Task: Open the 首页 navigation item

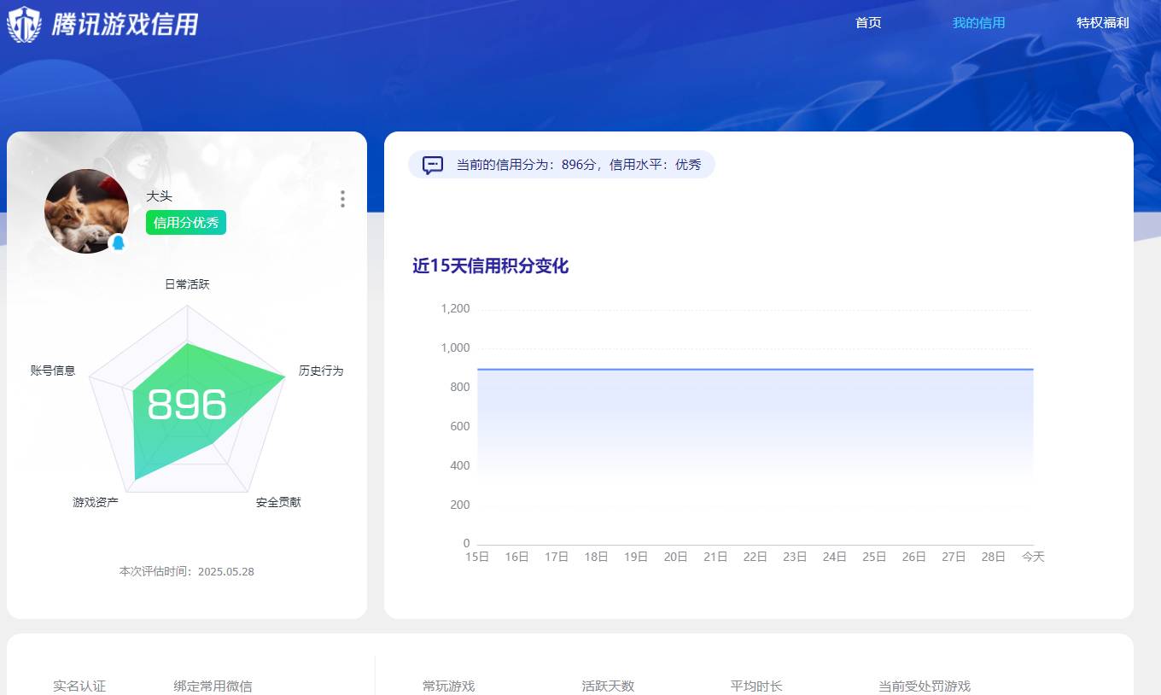Action: pyautogui.click(x=868, y=23)
